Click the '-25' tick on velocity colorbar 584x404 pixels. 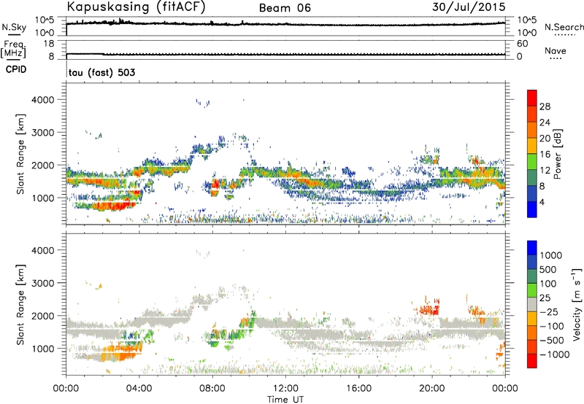[550, 311]
